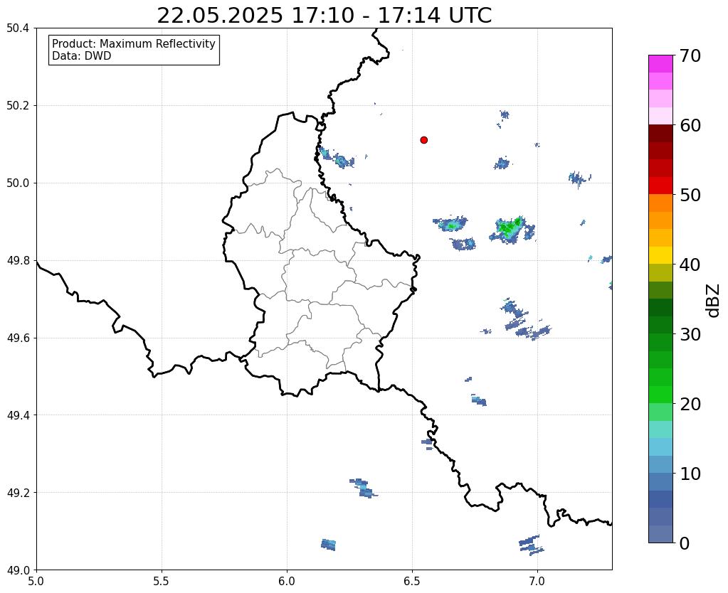Click colorbar tick label 40
728x593 pixels.
tap(690, 265)
